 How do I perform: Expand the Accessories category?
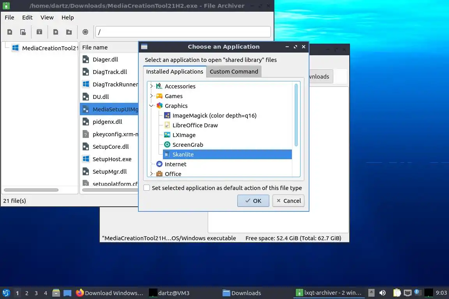pyautogui.click(x=152, y=86)
